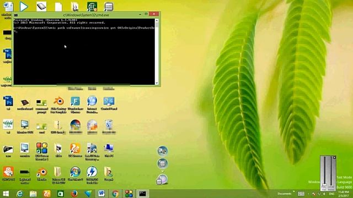Select the blue globe Internet shortcut on the desktop
The image size is (353, 198).
click(x=92, y=105)
